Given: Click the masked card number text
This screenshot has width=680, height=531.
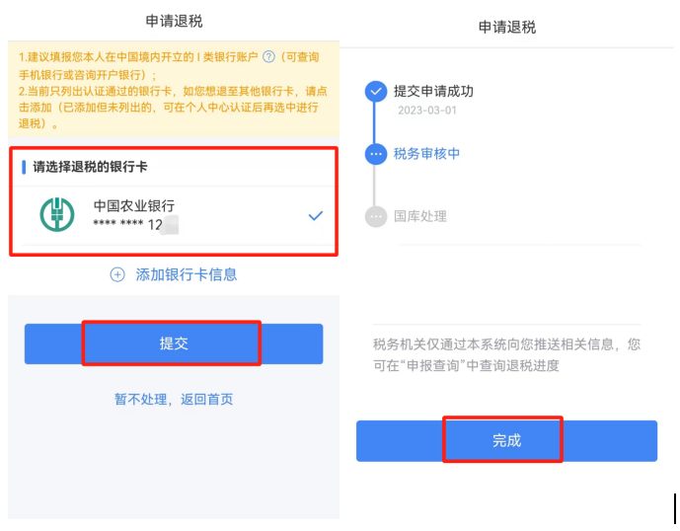Looking at the screenshot, I should pos(128,224).
